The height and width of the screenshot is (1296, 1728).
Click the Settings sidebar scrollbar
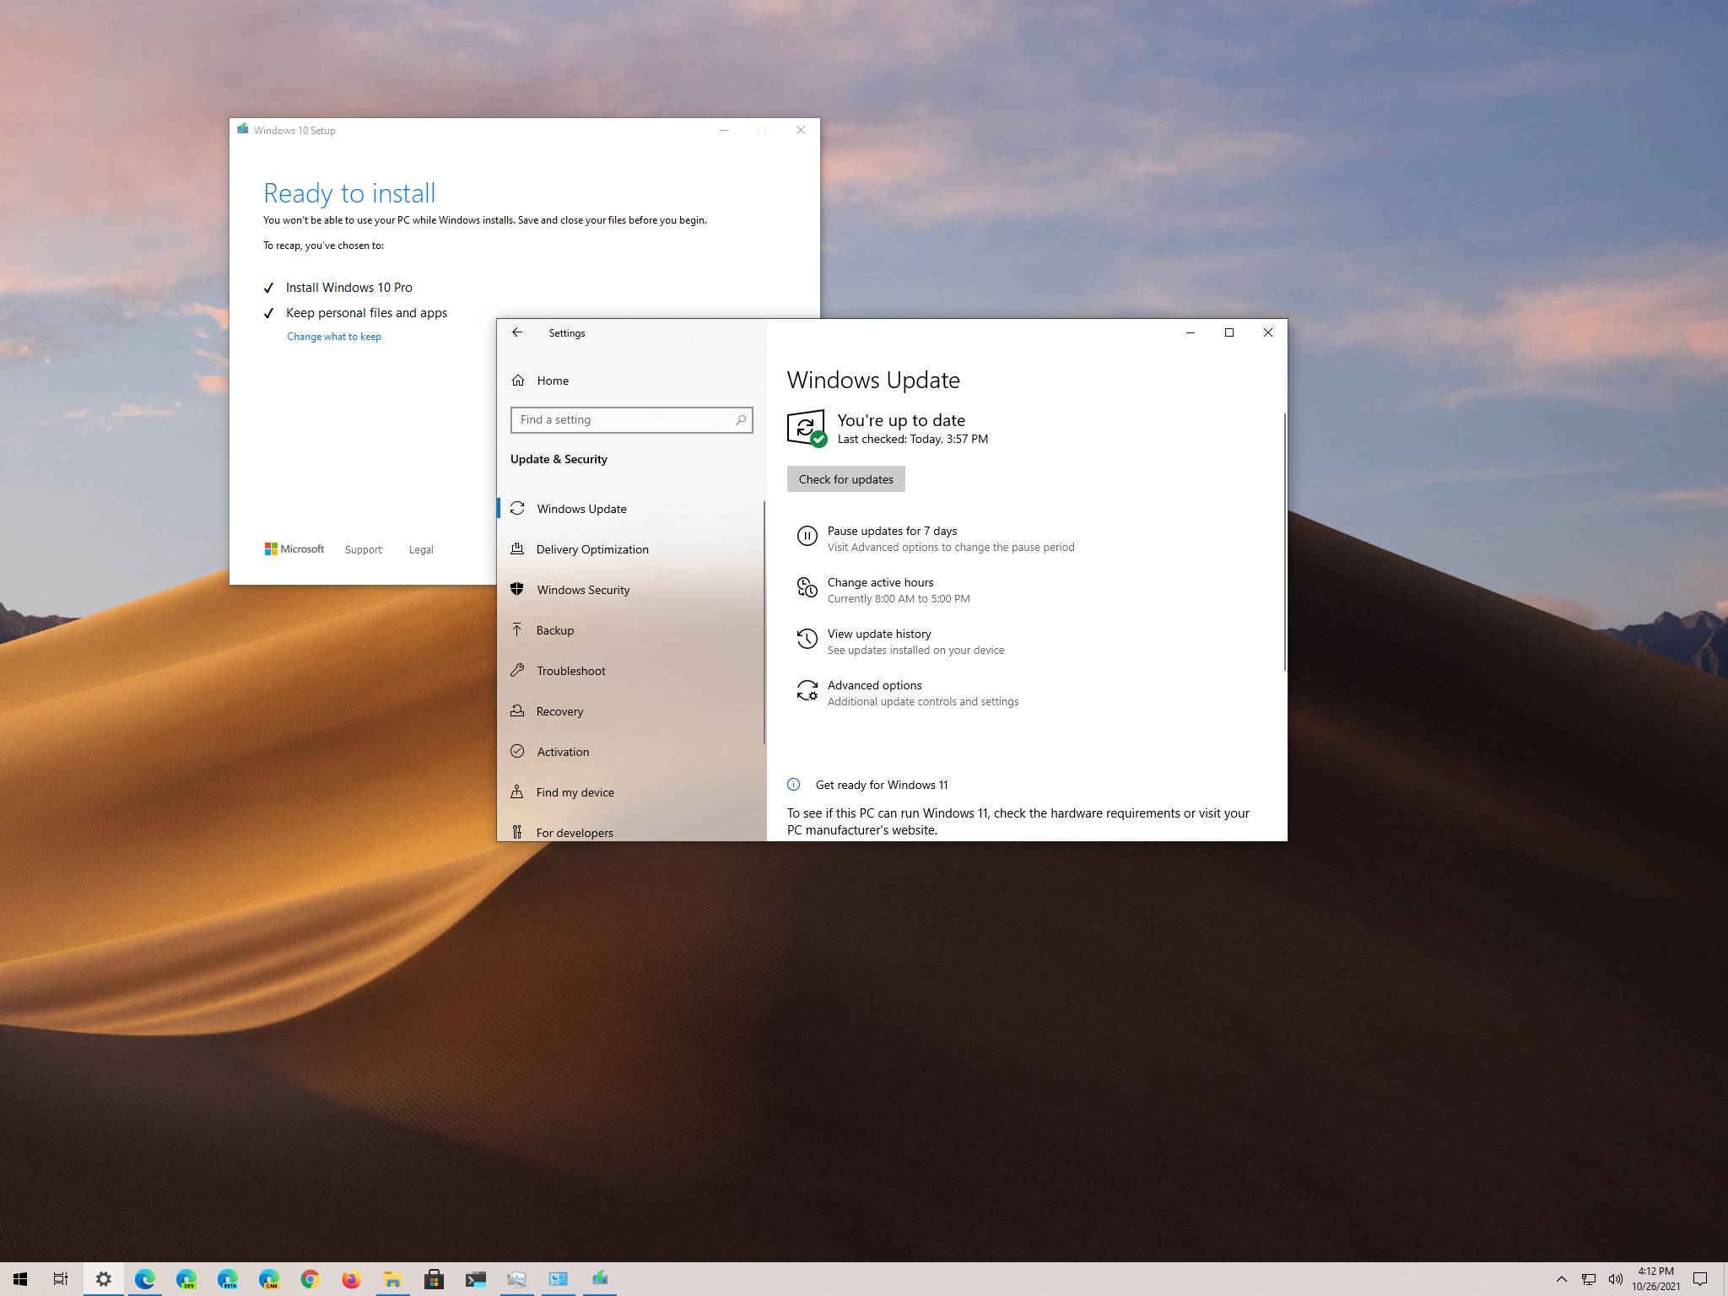tap(764, 623)
